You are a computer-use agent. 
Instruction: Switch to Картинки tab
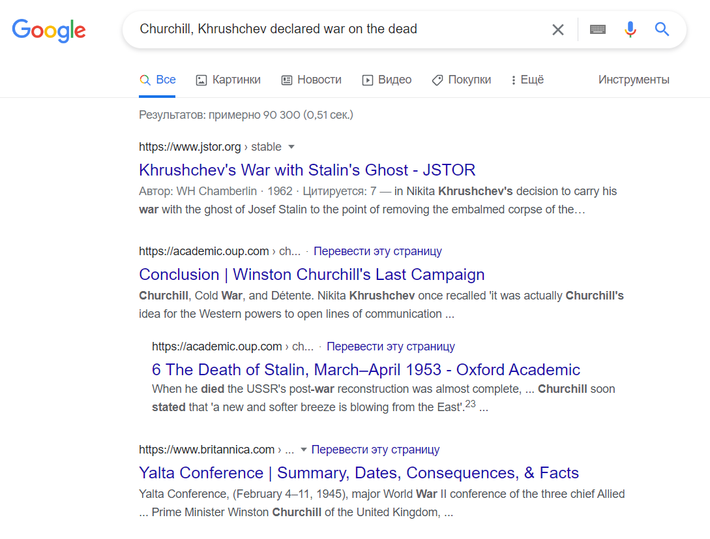[228, 80]
